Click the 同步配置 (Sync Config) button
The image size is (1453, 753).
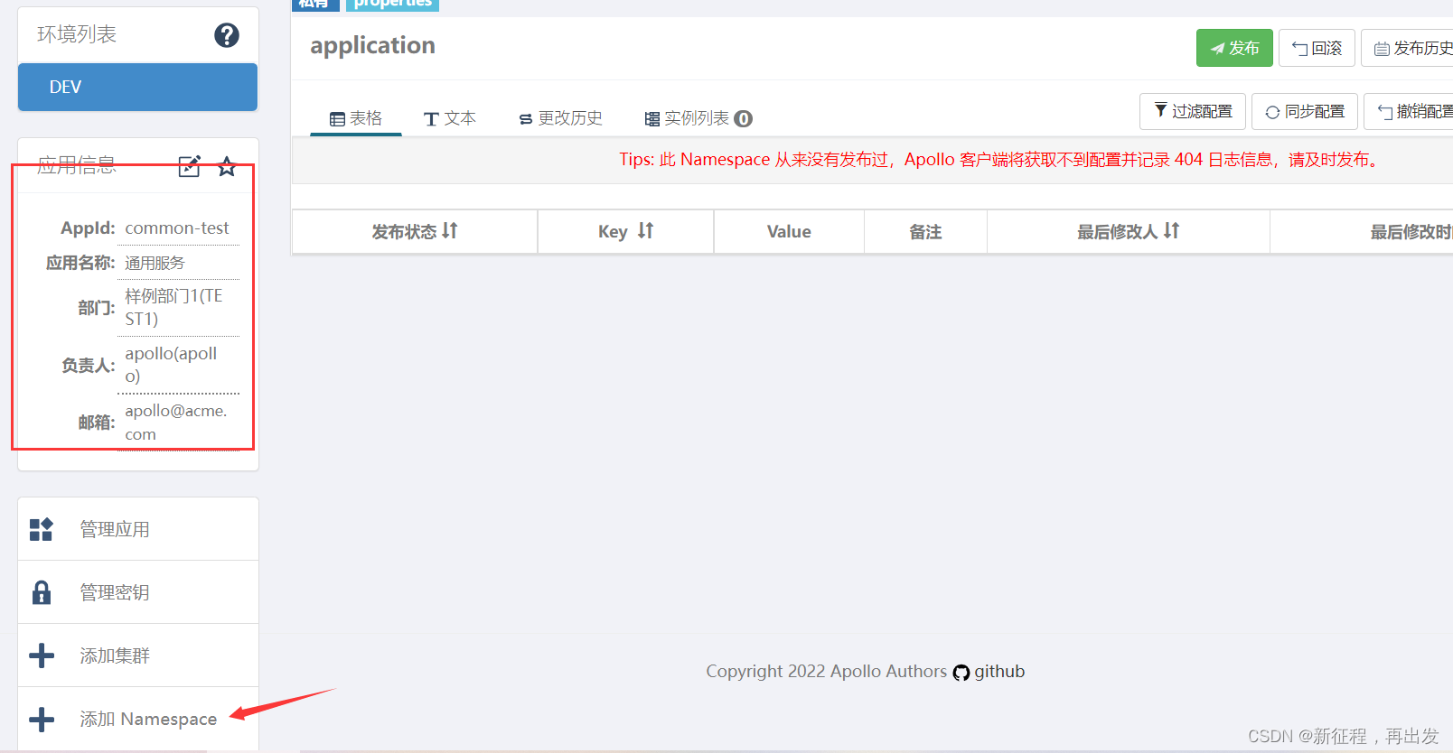click(x=1305, y=111)
